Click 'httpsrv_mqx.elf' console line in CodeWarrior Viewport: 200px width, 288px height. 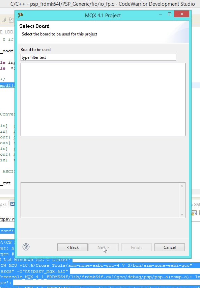[x=34, y=271]
